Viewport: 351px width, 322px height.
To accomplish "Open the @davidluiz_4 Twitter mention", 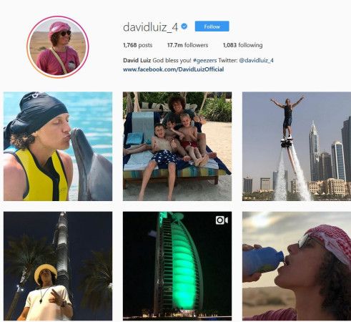I will point(256,60).
